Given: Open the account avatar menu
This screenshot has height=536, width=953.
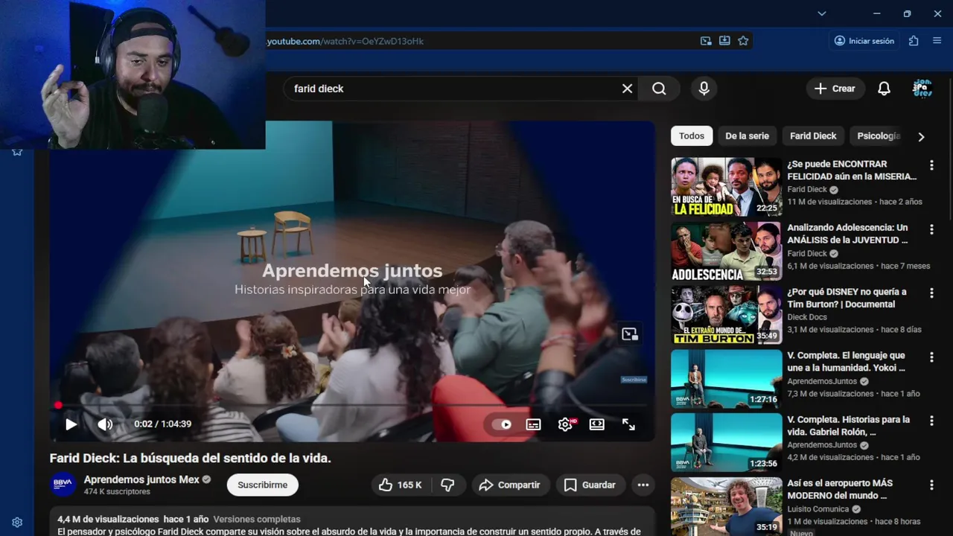Looking at the screenshot, I should (922, 89).
